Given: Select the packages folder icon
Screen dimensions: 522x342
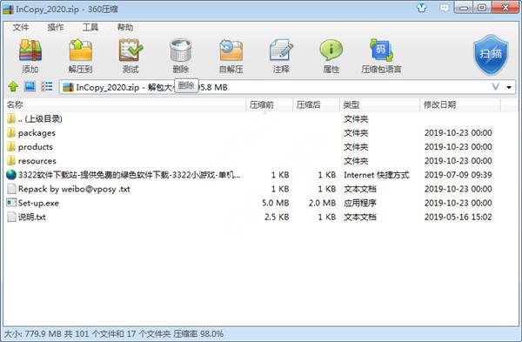Looking at the screenshot, I should click(11, 133).
